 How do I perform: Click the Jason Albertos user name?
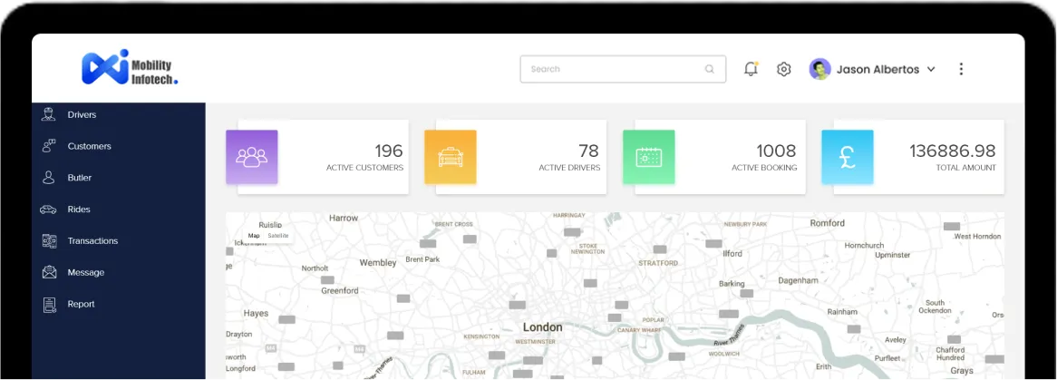pyautogui.click(x=878, y=69)
